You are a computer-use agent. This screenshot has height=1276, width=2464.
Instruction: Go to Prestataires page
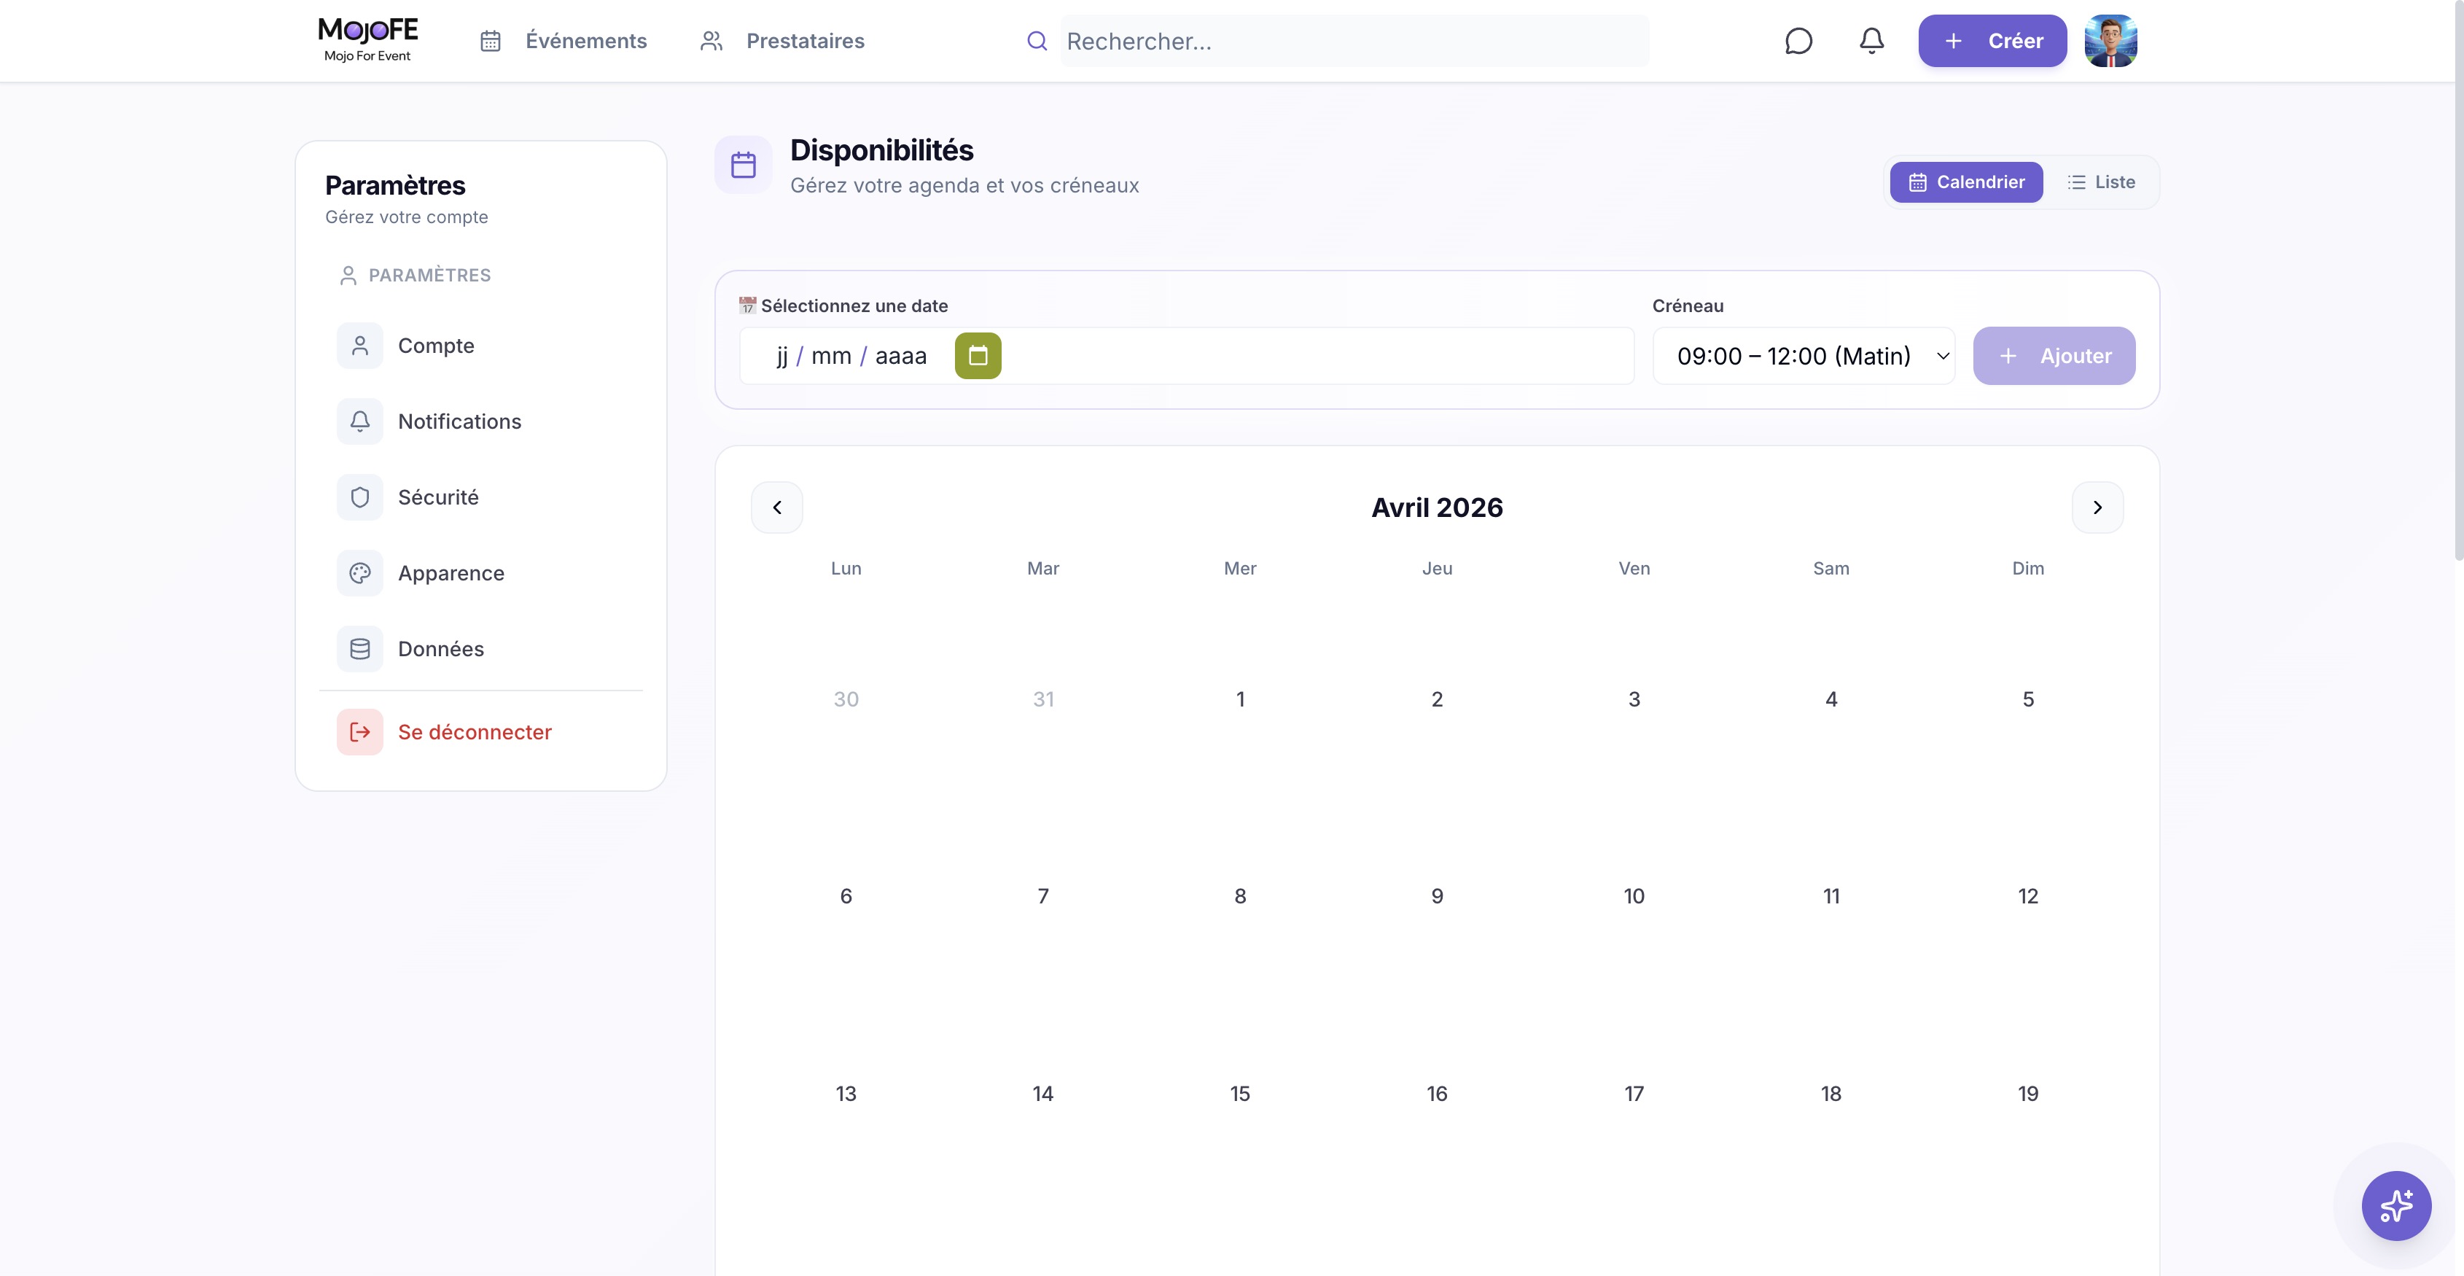[x=782, y=41]
